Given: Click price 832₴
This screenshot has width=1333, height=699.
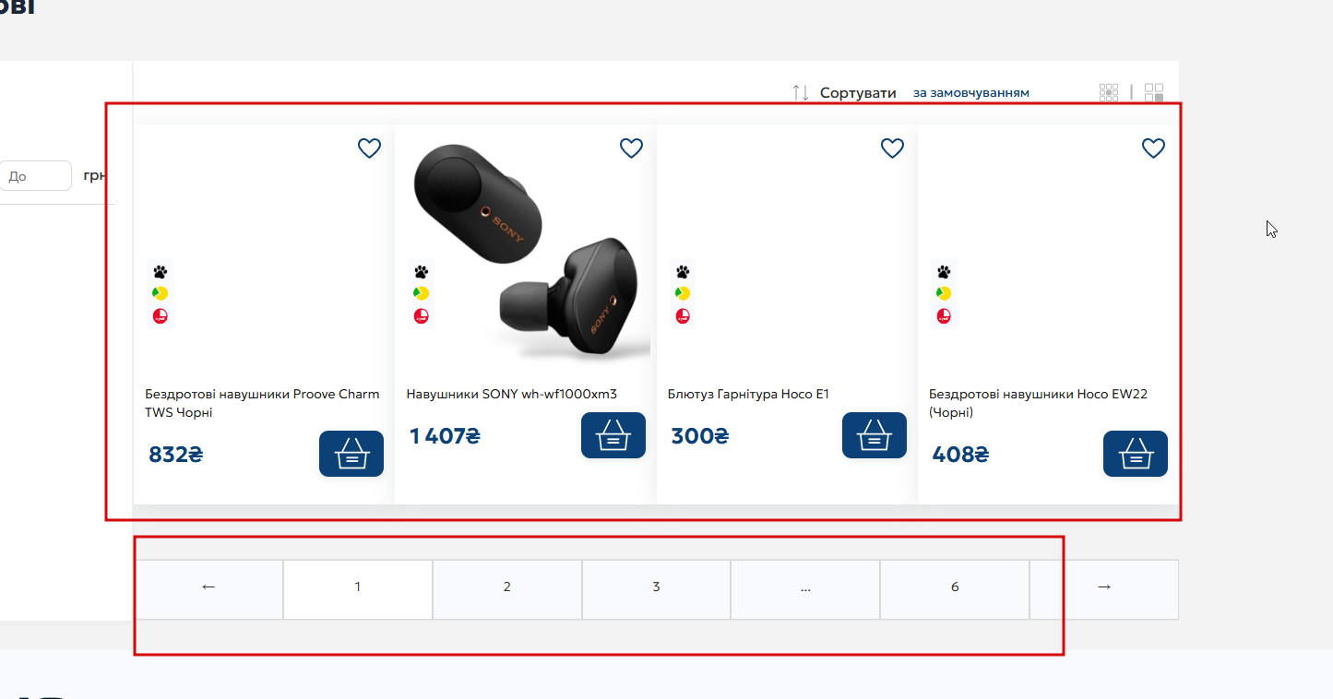Looking at the screenshot, I should click(x=175, y=455).
